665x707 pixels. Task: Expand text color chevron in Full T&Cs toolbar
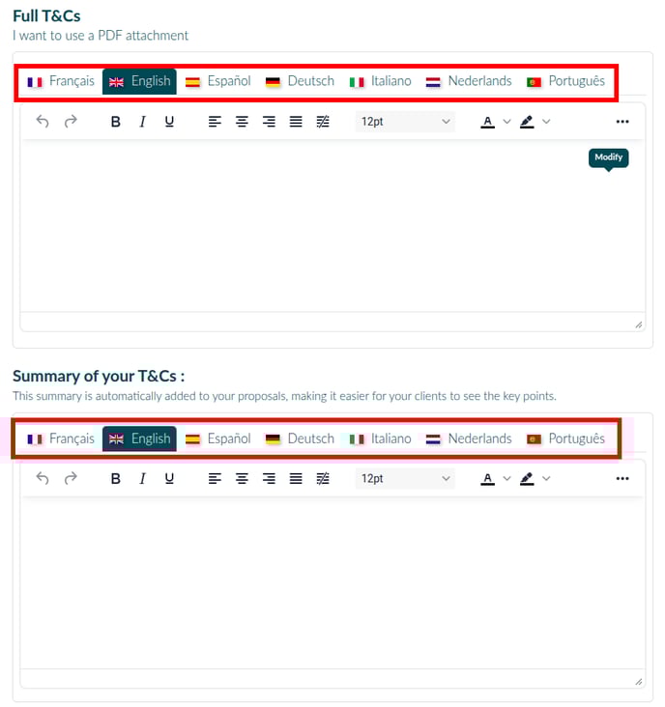(507, 122)
